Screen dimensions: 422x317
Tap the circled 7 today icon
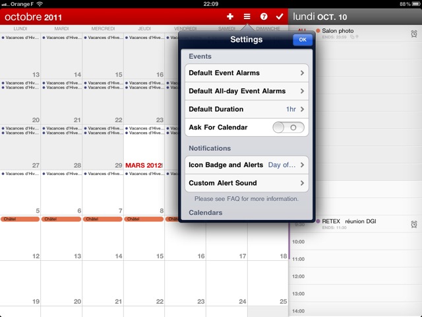[263, 16]
